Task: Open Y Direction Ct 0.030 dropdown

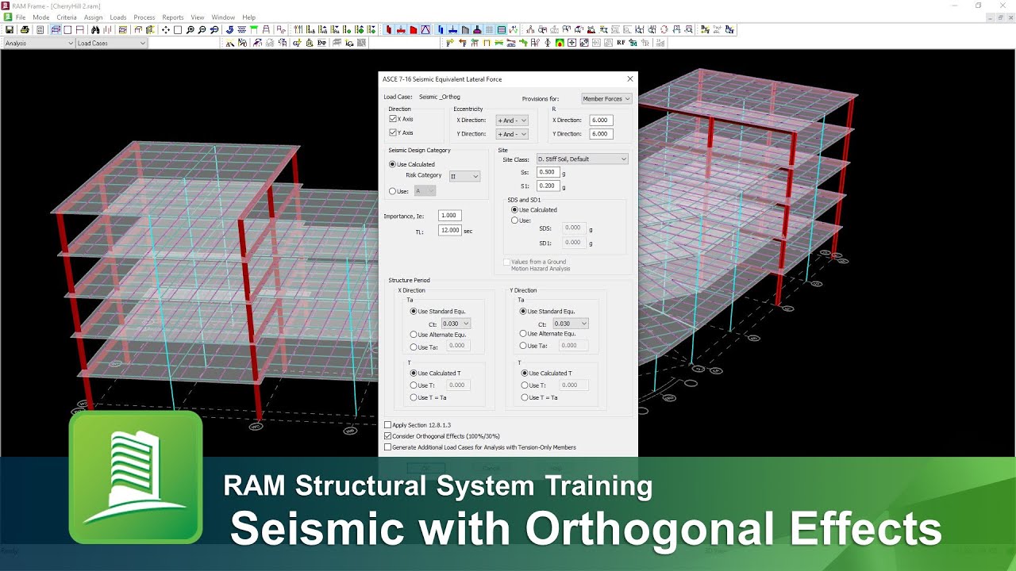Action: 571,324
